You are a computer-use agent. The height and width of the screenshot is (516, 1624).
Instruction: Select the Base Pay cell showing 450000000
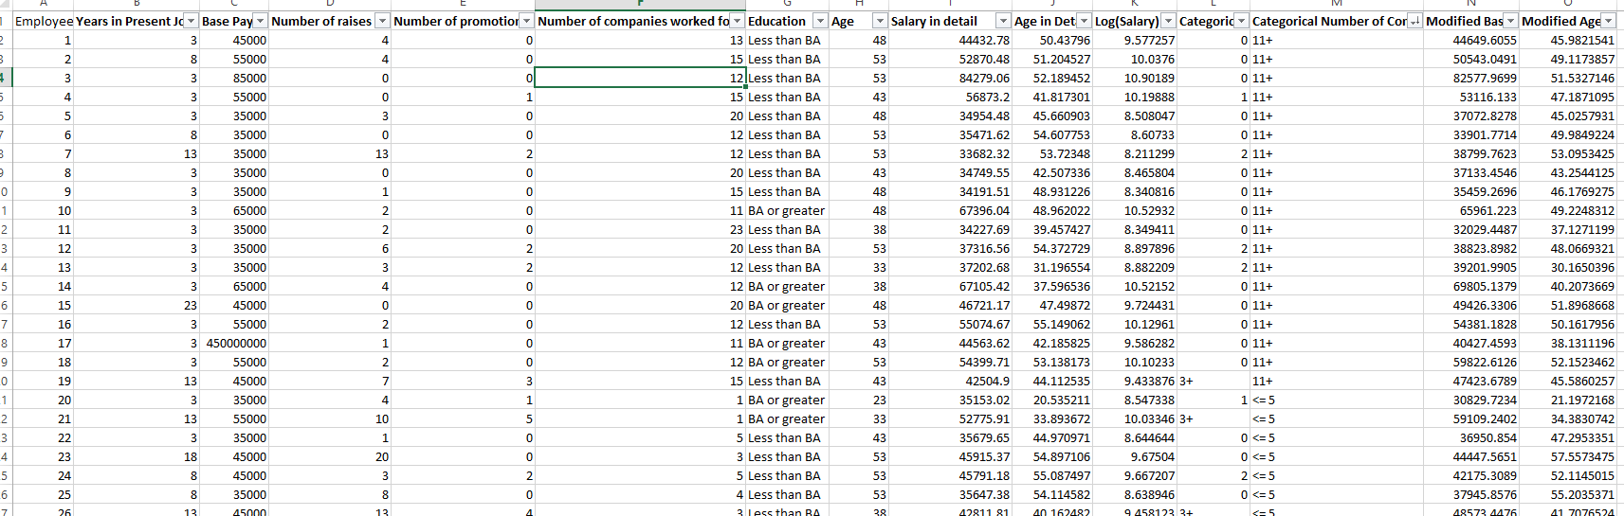tap(234, 343)
